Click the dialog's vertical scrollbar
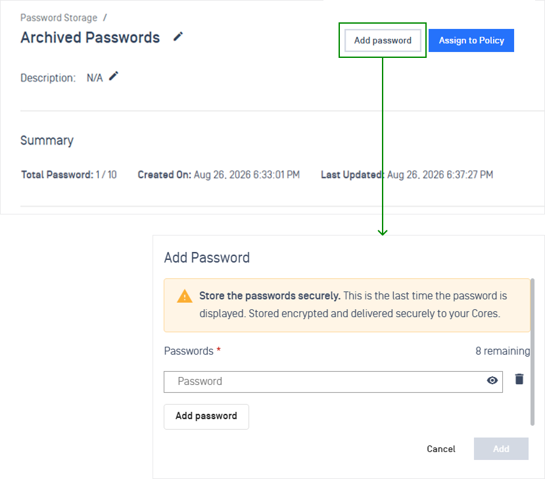This screenshot has height=479, width=545. tap(532, 352)
